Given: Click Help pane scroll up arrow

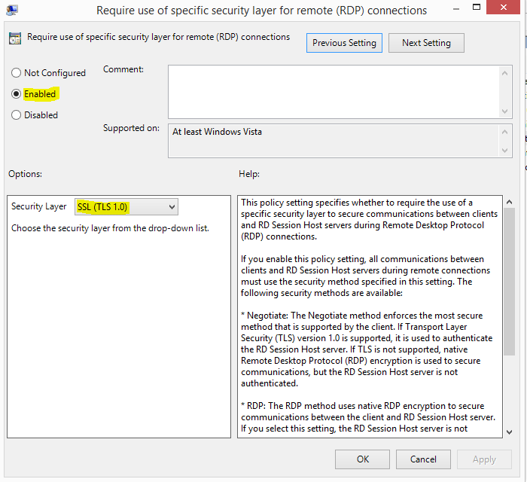Looking at the screenshot, I should click(508, 203).
